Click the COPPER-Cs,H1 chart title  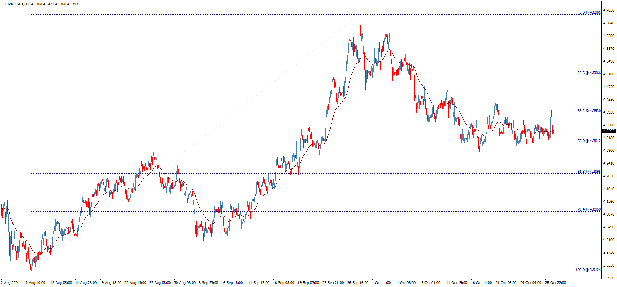[x=16, y=4]
